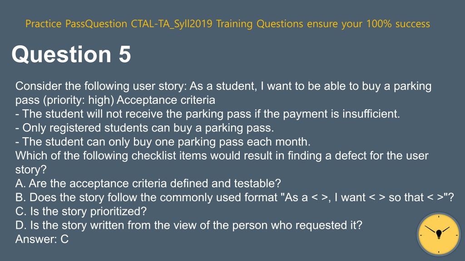Click '100% success' in the banner
Viewport: 465px width, 261px height.
click(398, 24)
